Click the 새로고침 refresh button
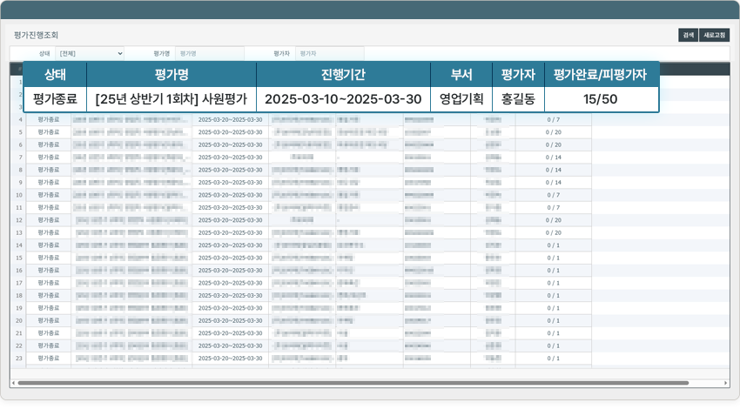The height and width of the screenshot is (416, 740). coord(715,36)
